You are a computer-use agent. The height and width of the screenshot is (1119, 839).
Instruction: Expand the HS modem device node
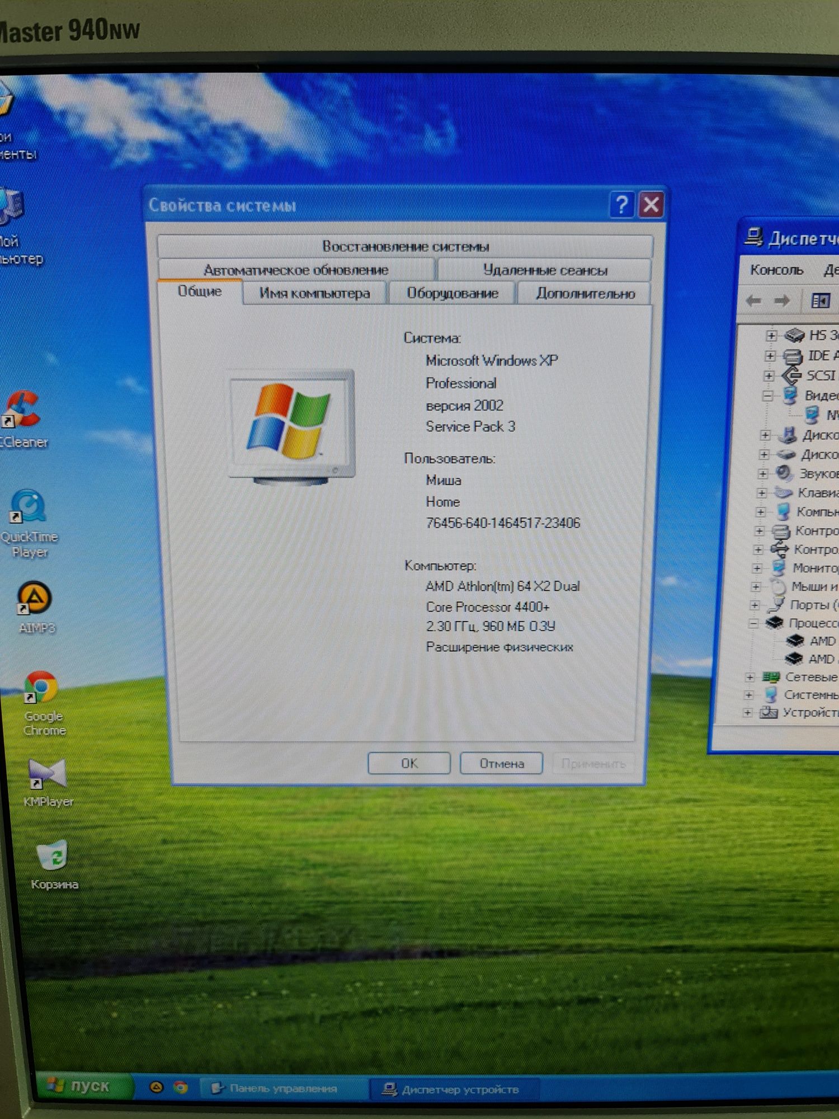click(771, 336)
